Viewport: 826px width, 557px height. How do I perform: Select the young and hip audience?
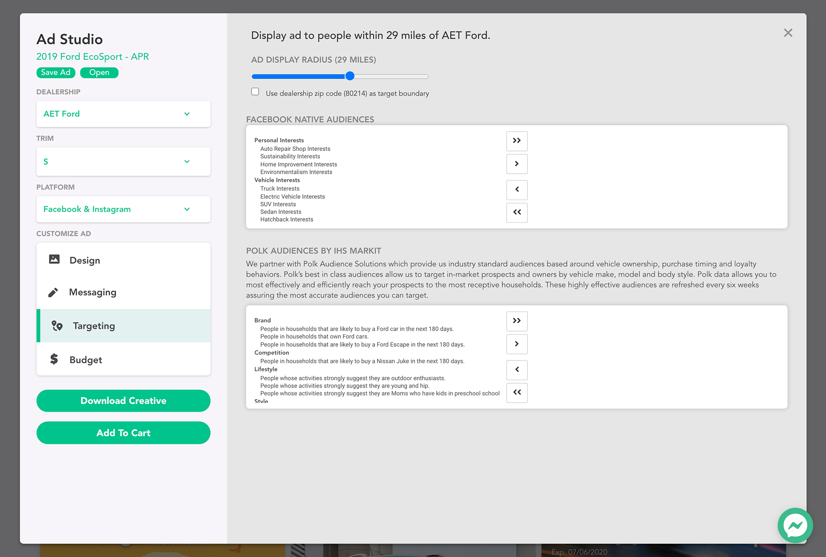click(345, 386)
